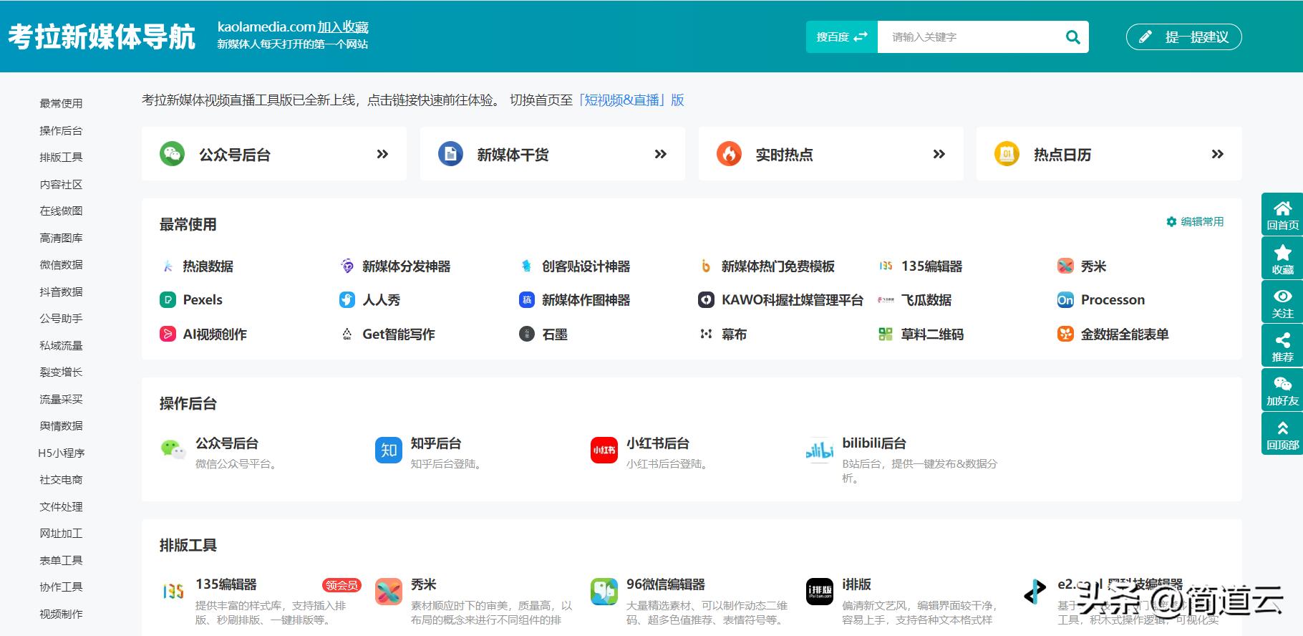Viewport: 1303px width, 636px height.
Task: Expand the 热点日历 card double chevron
Action: pos(1218,154)
